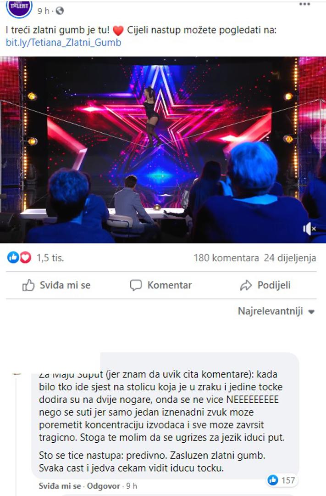The height and width of the screenshot is (496, 326).
Task: View the 24 dijeljenja shares
Action: 290,258
